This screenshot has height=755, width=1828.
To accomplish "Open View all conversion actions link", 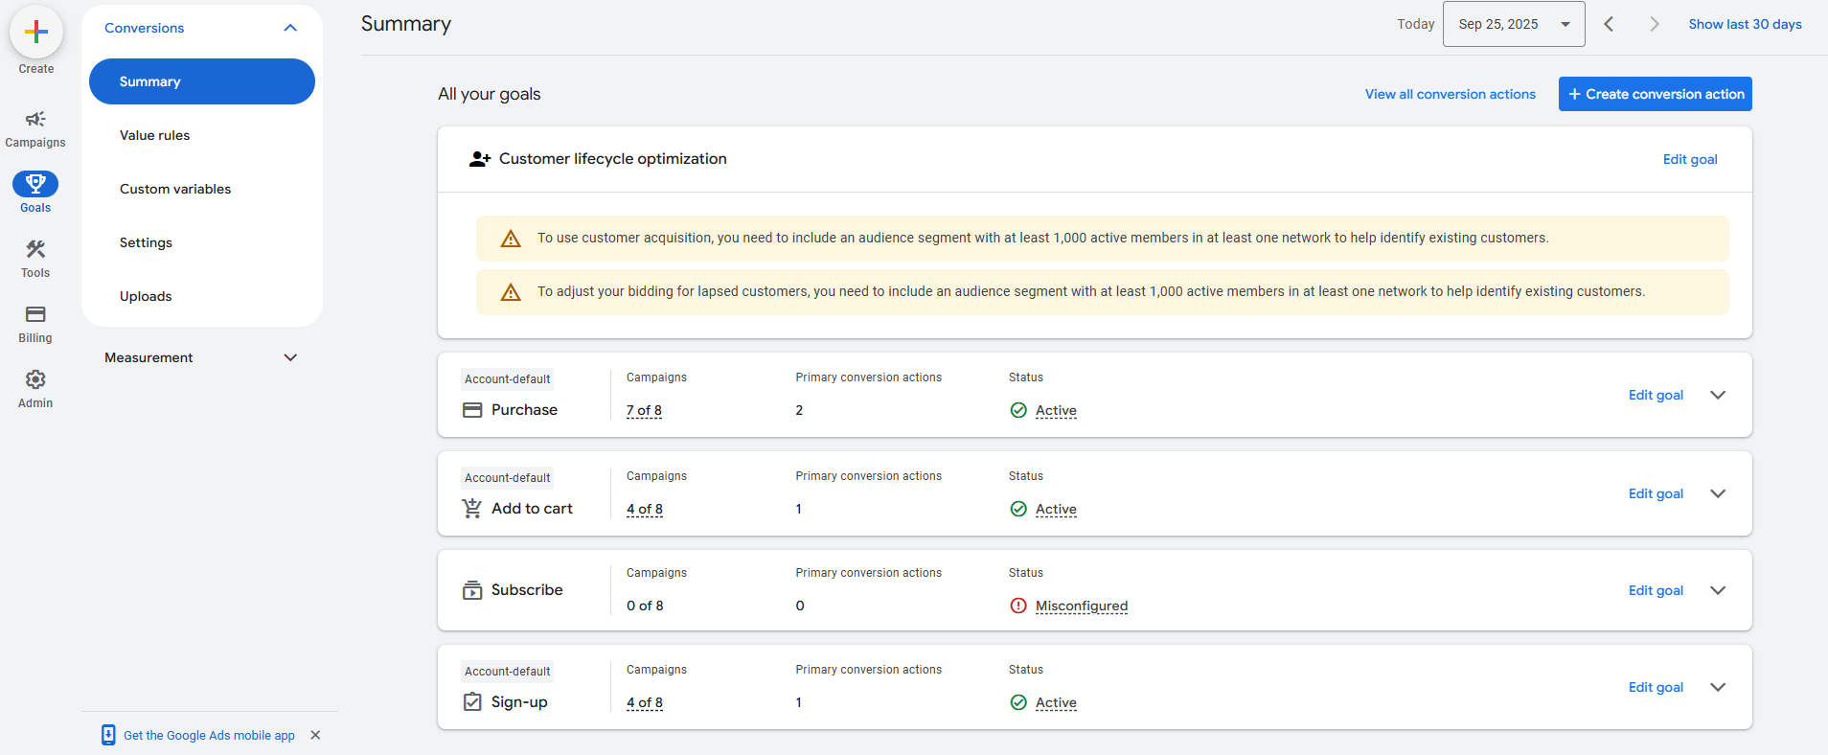I will click(1450, 94).
